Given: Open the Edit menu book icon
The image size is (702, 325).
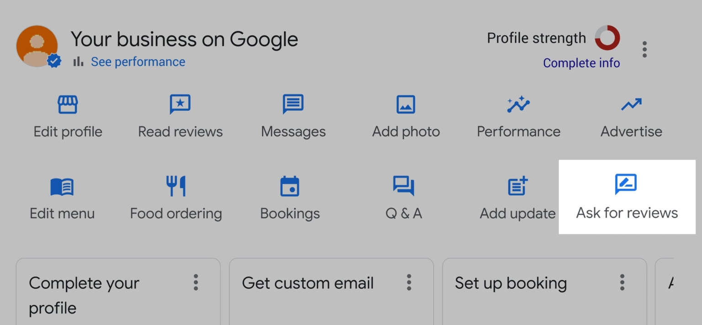Looking at the screenshot, I should click(x=62, y=187).
